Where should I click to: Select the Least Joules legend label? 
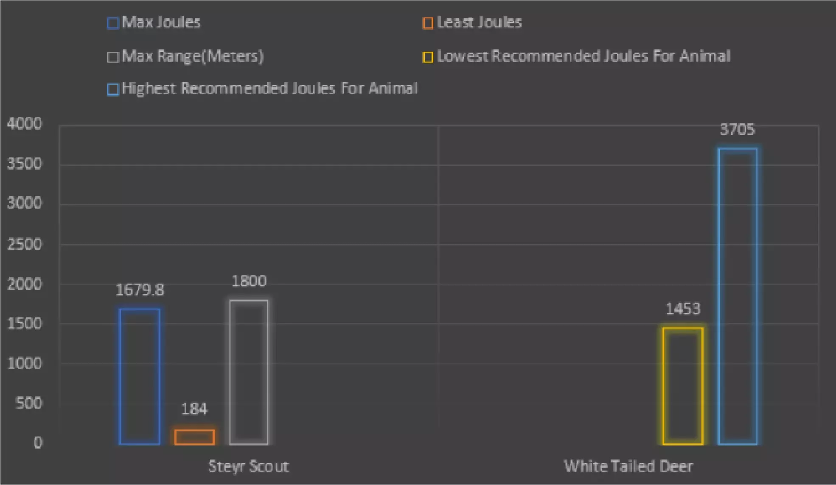(479, 22)
